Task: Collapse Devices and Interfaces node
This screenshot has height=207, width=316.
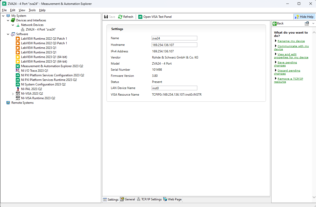Action: [x=8, y=20]
